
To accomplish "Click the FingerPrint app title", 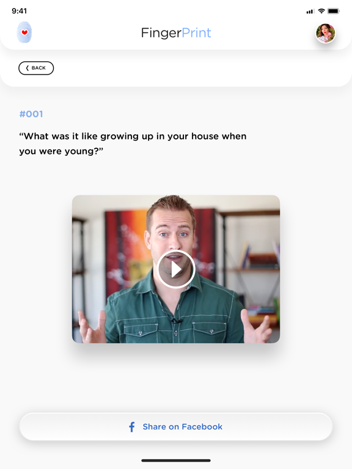I will (x=176, y=32).
